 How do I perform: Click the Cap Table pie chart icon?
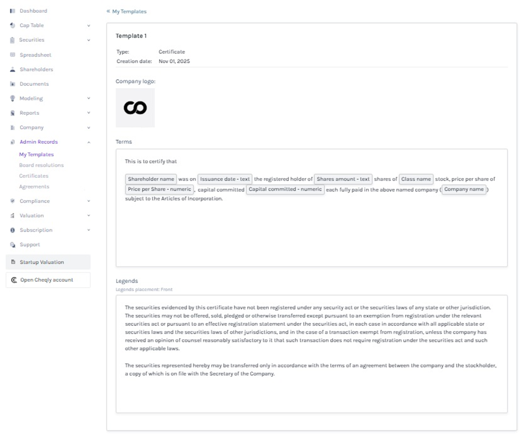point(12,25)
